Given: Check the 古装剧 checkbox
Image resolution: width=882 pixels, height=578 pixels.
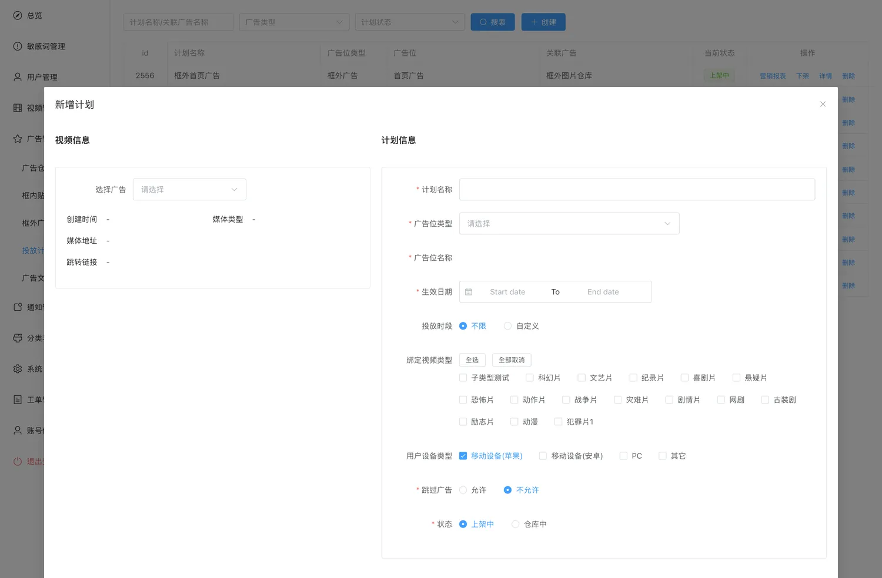Looking at the screenshot, I should click(x=765, y=400).
